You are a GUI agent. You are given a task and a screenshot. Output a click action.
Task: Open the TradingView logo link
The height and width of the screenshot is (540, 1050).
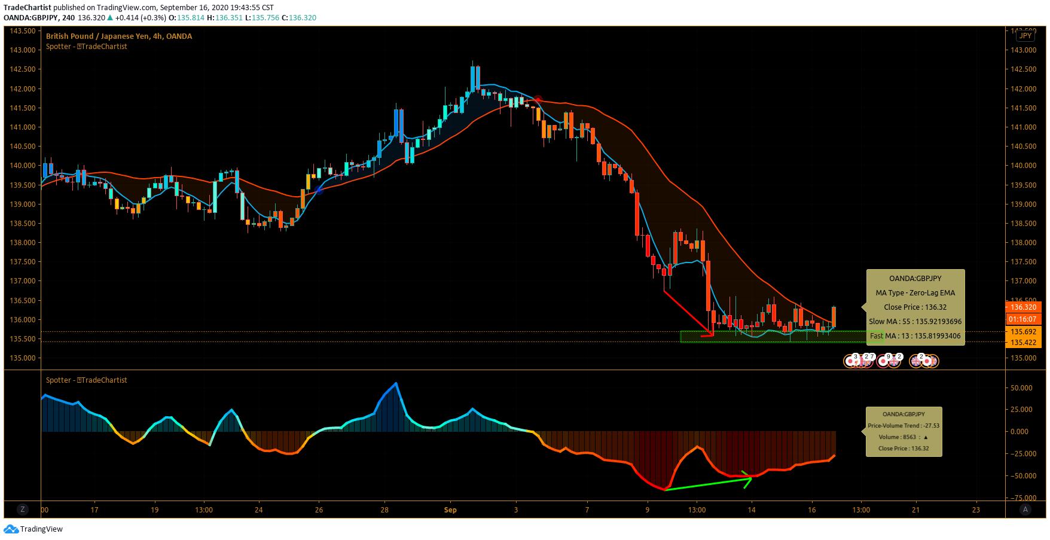pyautogui.click(x=33, y=529)
